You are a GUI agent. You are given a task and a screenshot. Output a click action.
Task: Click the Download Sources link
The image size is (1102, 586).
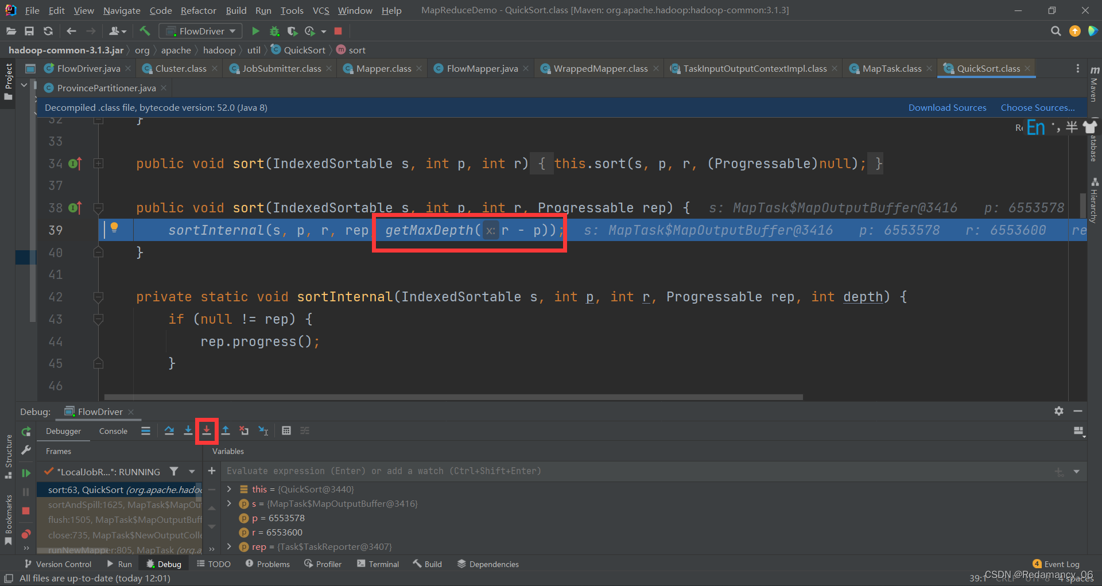click(x=947, y=107)
